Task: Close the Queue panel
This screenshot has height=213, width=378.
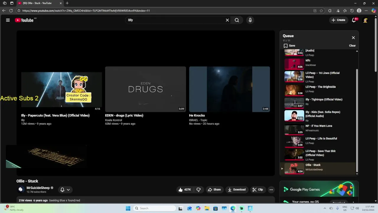Action: [x=353, y=38]
